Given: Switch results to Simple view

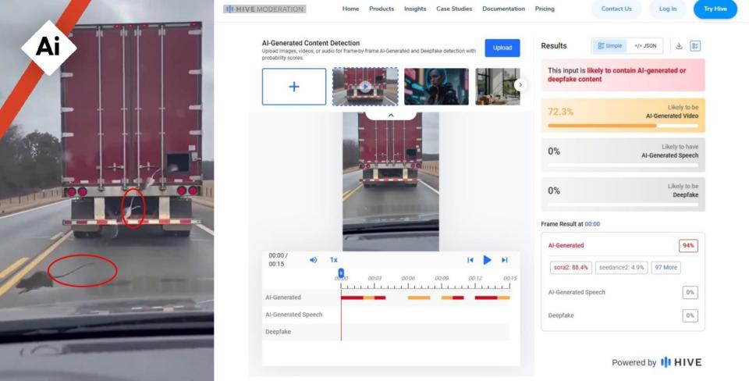Looking at the screenshot, I should tap(610, 46).
